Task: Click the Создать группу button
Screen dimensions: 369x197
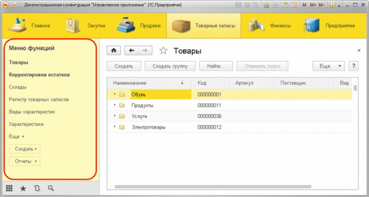Action: [x=170, y=66]
